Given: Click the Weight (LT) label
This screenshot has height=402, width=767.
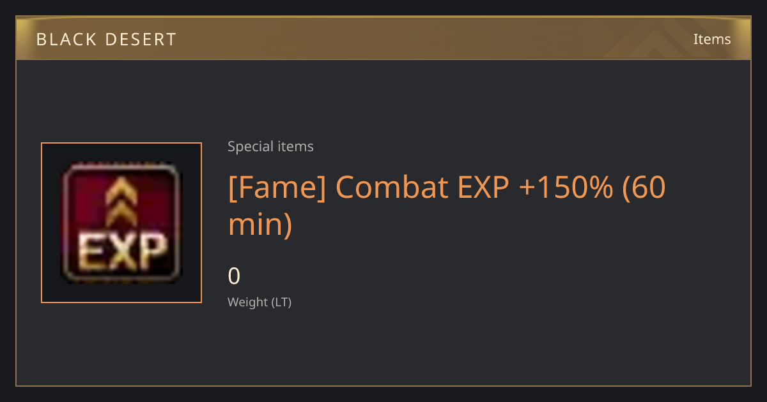Looking at the screenshot, I should [260, 302].
